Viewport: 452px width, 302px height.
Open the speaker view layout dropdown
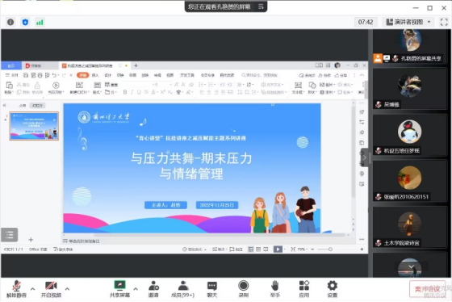pos(408,22)
